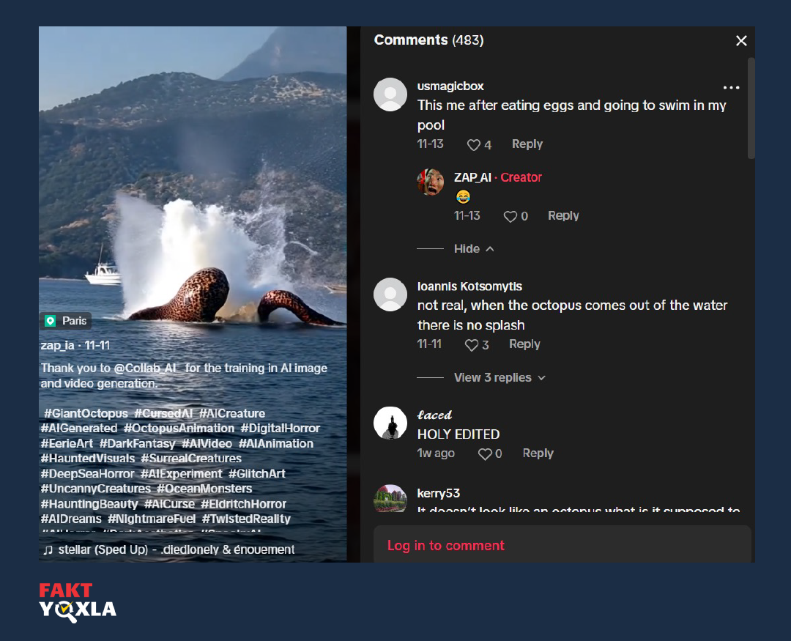Open #OceanMonsters hashtag
The width and height of the screenshot is (791, 641).
tap(204, 489)
